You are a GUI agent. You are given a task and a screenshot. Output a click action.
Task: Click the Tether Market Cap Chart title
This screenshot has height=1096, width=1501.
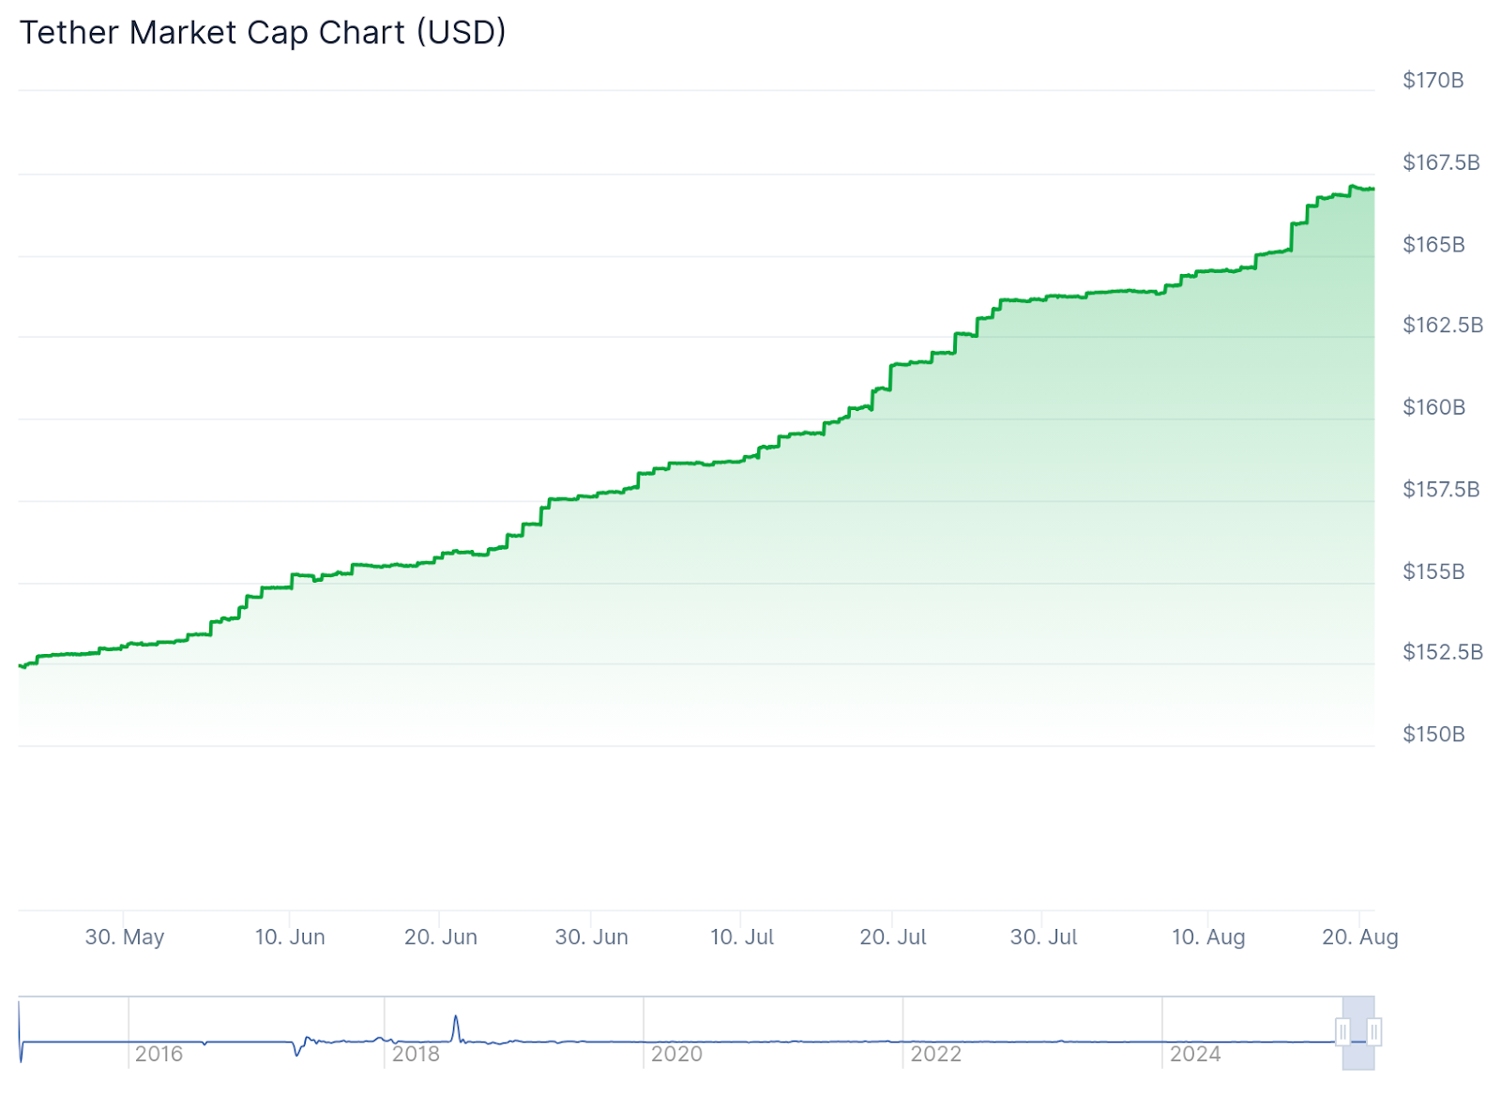click(263, 33)
